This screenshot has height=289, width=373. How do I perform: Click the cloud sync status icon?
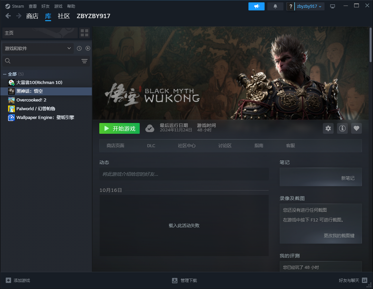(x=150, y=128)
